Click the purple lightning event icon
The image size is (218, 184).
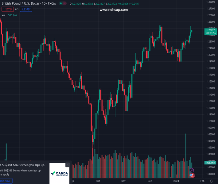(192, 170)
